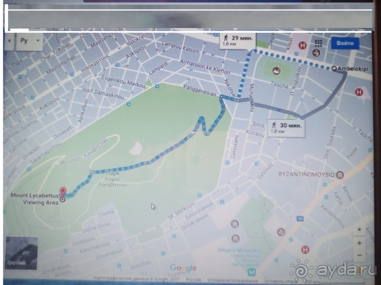
Task: Click the Парк Λόφος Λυκαβηττού park label
Action: (x=113, y=179)
